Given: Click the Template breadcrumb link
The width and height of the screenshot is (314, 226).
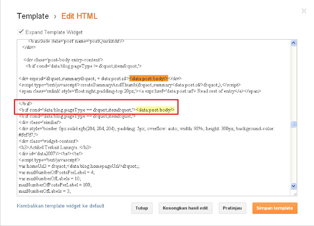Looking at the screenshot, I should click(x=33, y=16).
